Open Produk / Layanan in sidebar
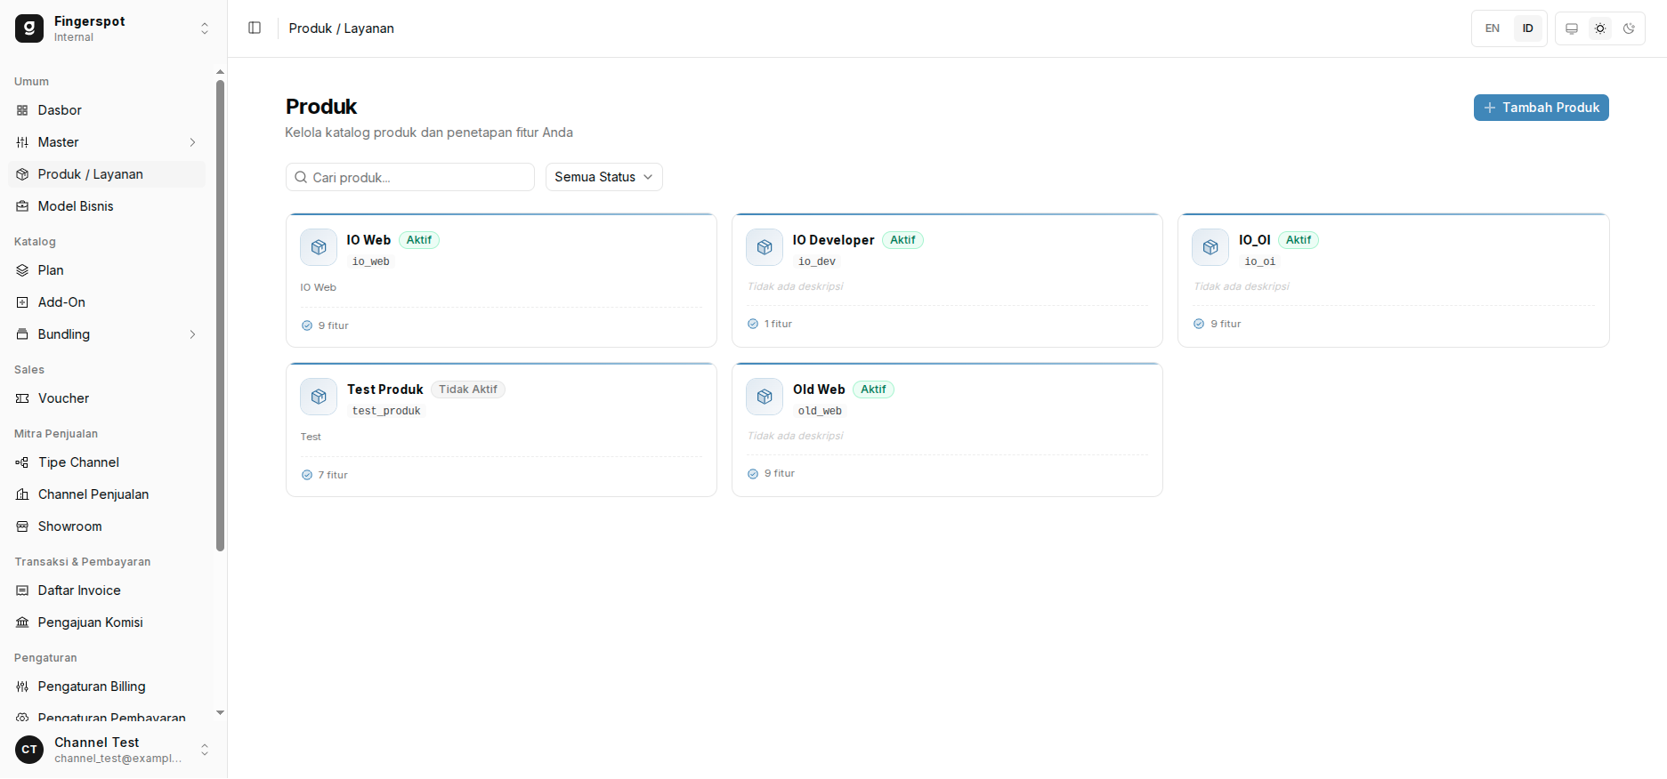This screenshot has width=1667, height=779. [107, 174]
